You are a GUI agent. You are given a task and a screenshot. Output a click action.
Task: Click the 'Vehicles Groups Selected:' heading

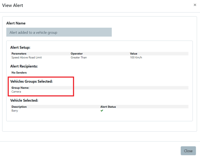pos(31,81)
